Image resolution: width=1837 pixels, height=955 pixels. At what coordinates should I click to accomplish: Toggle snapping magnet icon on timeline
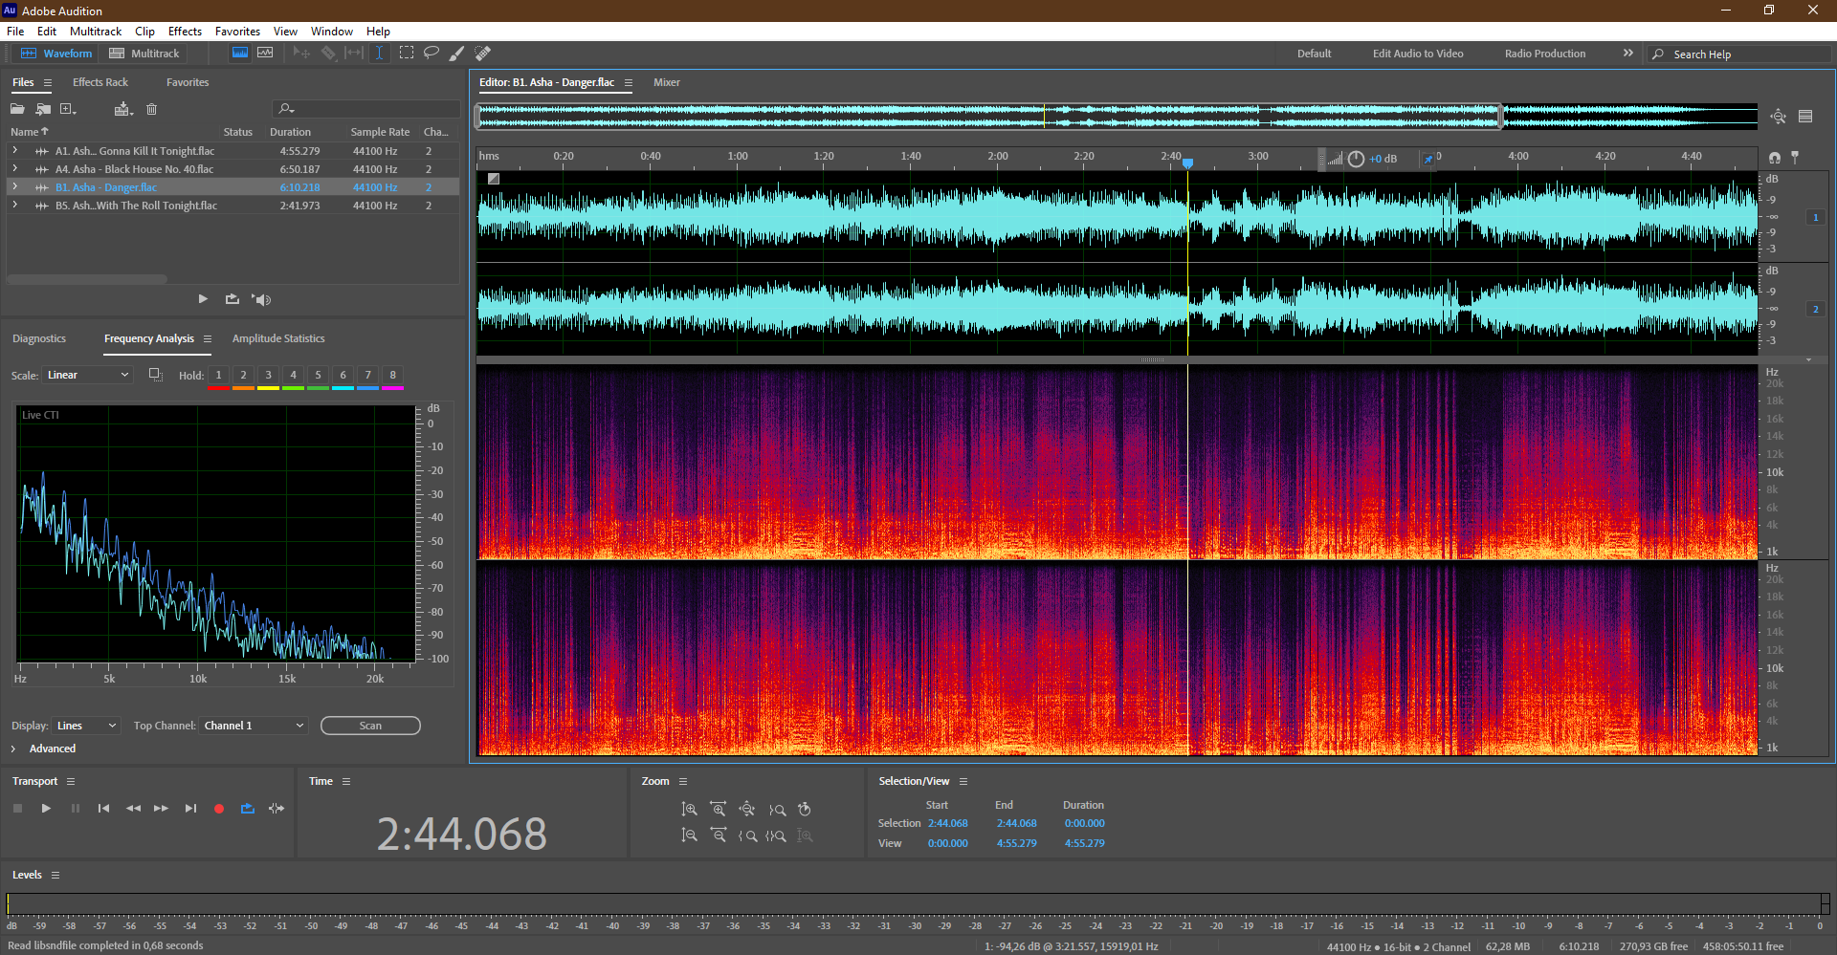[x=1775, y=157]
